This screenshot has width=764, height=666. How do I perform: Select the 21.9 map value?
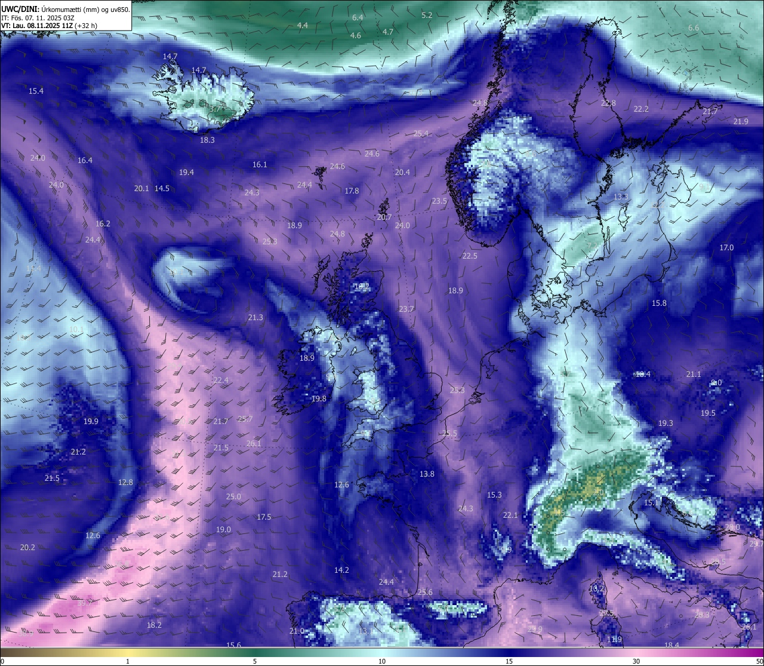pyautogui.click(x=741, y=122)
